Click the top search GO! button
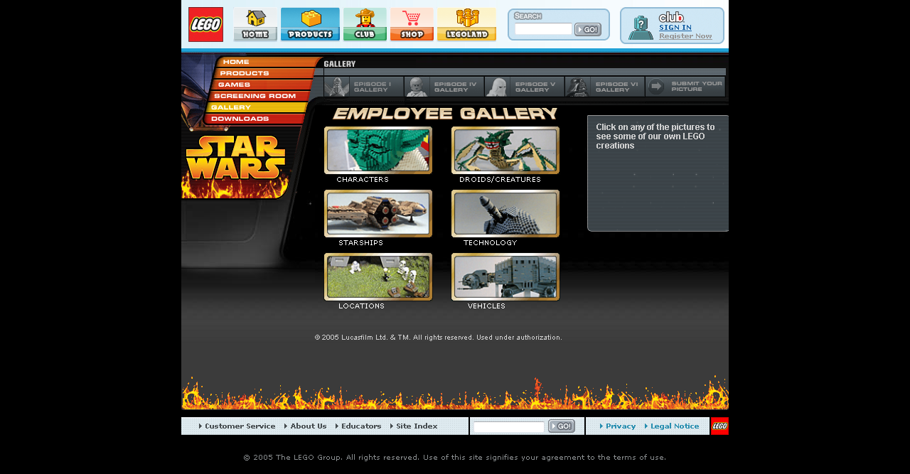The height and width of the screenshot is (474, 910). click(588, 29)
